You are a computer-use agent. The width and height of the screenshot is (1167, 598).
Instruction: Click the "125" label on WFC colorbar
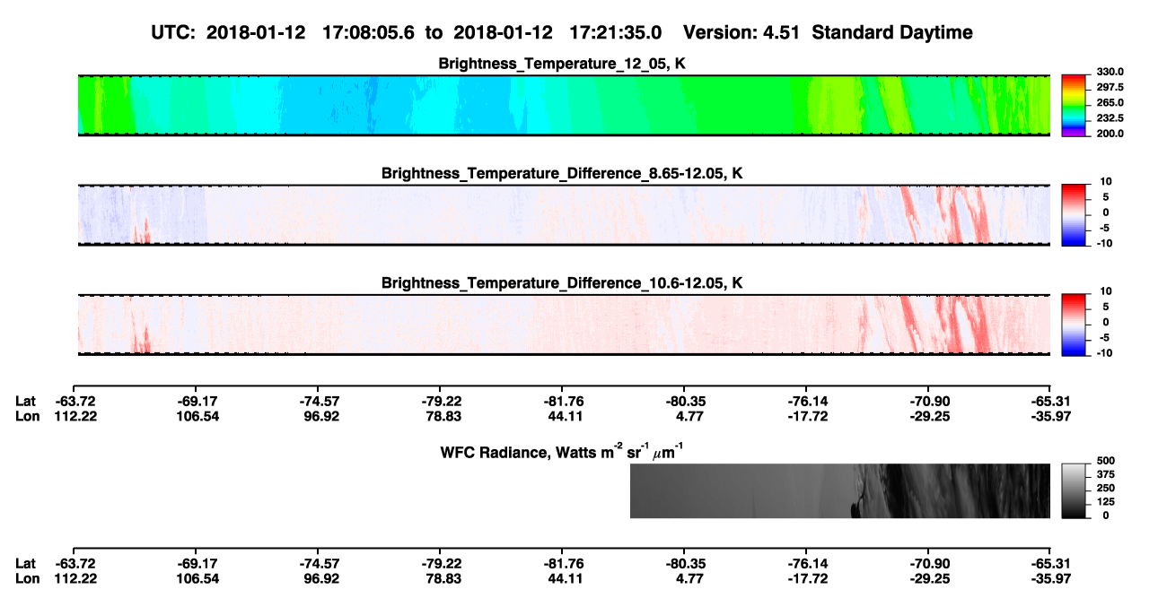pos(1106,501)
